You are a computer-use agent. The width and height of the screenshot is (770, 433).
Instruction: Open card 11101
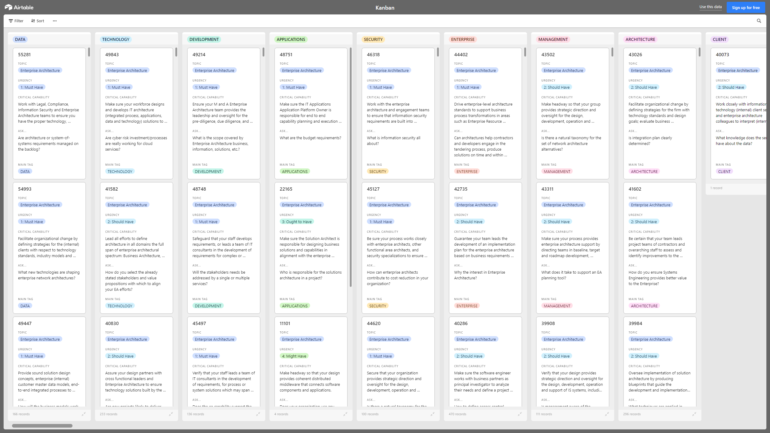tap(311, 361)
